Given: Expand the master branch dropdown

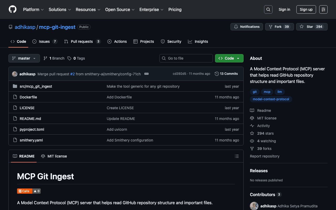Looking at the screenshot, I should tap(24, 58).
